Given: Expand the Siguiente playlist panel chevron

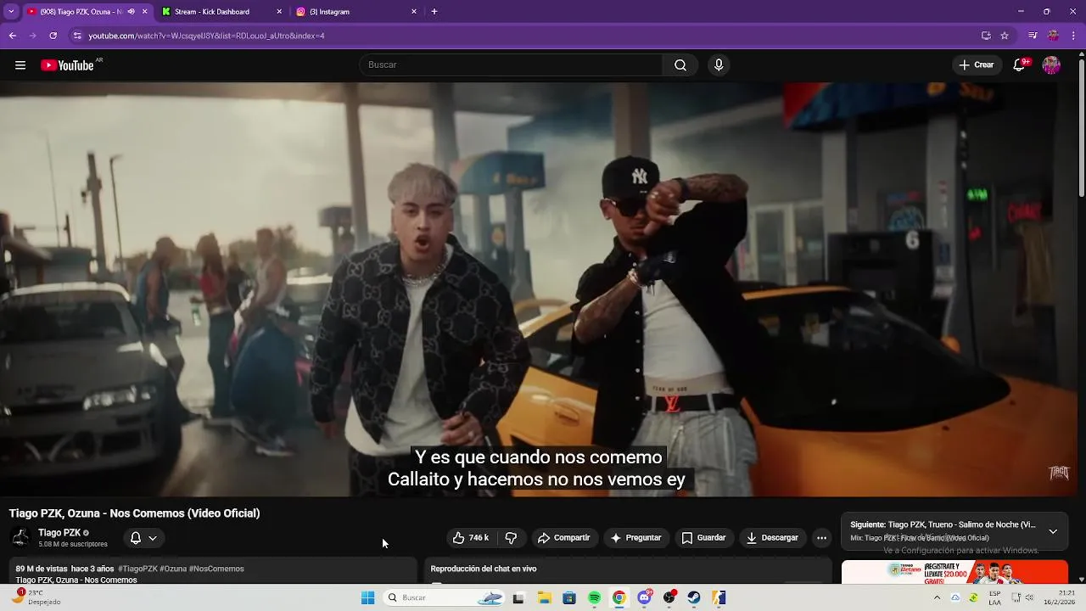Looking at the screenshot, I should pyautogui.click(x=1053, y=531).
